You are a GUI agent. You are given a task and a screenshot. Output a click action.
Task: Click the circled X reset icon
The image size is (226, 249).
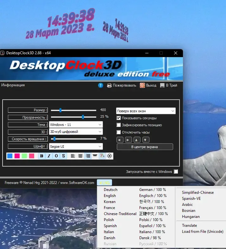(110, 156)
